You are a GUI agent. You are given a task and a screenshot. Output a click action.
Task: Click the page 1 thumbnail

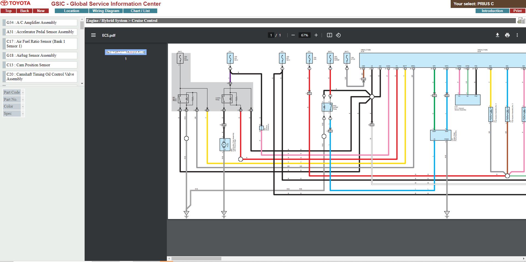[x=126, y=52]
